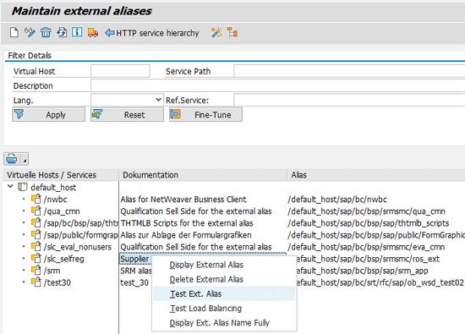465x334 pixels.
Task: Click the Reset filter button
Action: pos(127,114)
